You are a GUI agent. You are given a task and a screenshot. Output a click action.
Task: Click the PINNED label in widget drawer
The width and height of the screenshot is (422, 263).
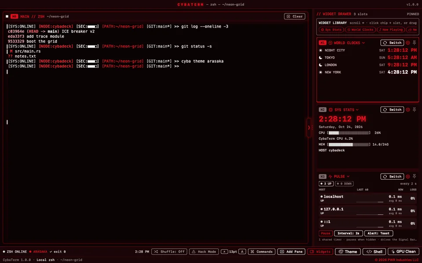click(x=413, y=14)
